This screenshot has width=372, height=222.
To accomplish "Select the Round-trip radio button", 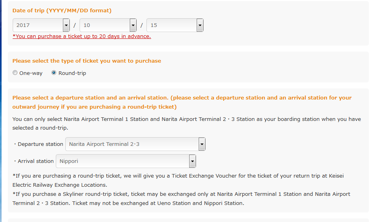I will (54, 73).
